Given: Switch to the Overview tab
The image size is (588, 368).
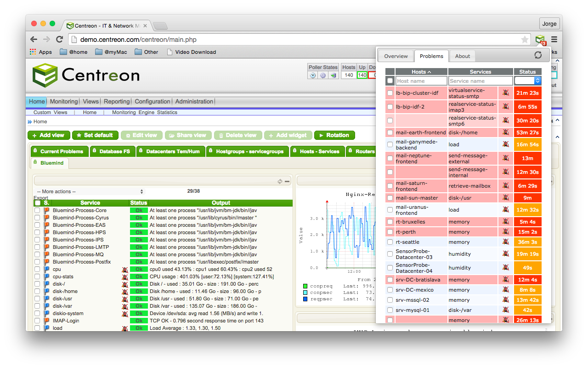Looking at the screenshot, I should click(x=396, y=56).
